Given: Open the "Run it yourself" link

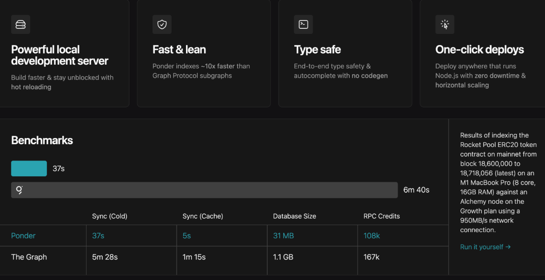Looking at the screenshot, I should 485,247.
